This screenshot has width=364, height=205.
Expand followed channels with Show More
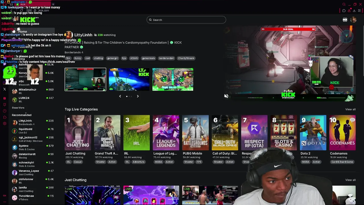[x=18, y=108]
